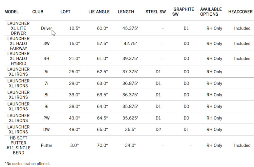The height and width of the screenshot is (167, 254).
Task: Click the STEEL SW column header
Action: [x=155, y=12]
